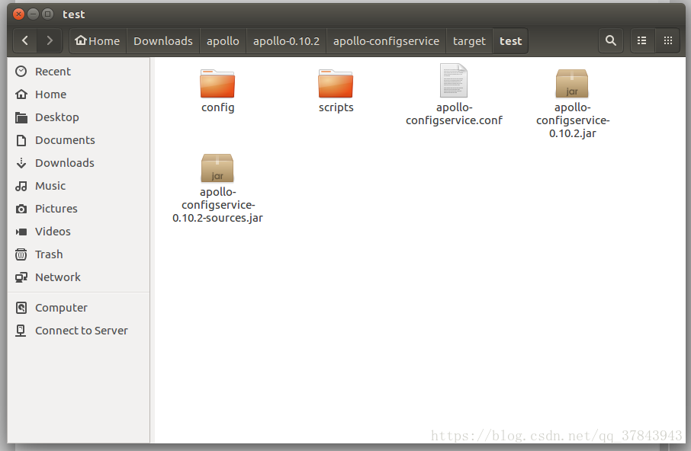The image size is (691, 451).
Task: Switch to list view
Action: 642,41
